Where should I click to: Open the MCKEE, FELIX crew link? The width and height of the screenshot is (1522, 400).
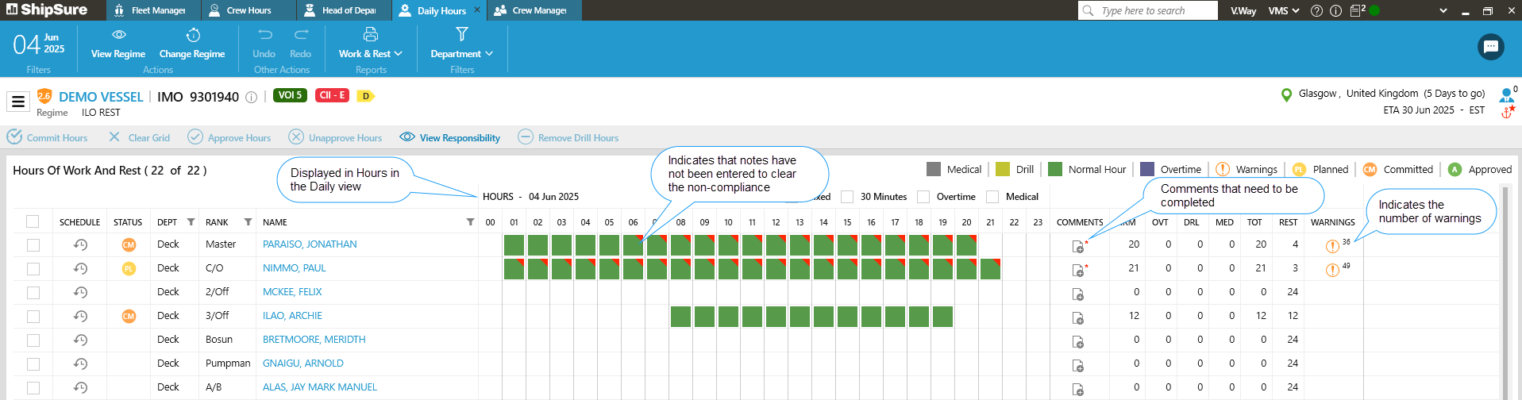coord(292,292)
